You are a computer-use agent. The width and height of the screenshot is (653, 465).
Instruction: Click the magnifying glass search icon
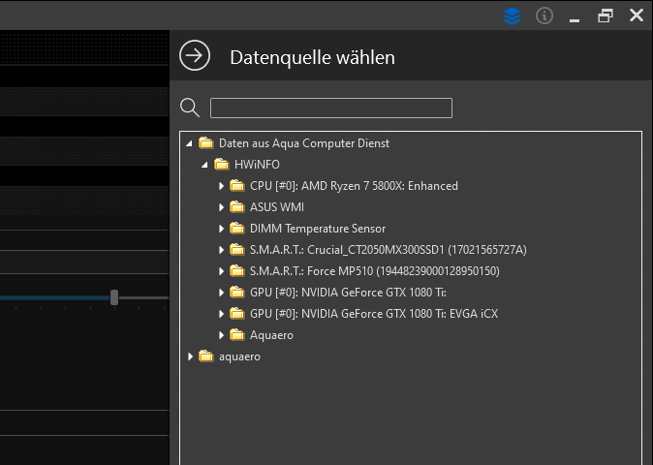(190, 108)
